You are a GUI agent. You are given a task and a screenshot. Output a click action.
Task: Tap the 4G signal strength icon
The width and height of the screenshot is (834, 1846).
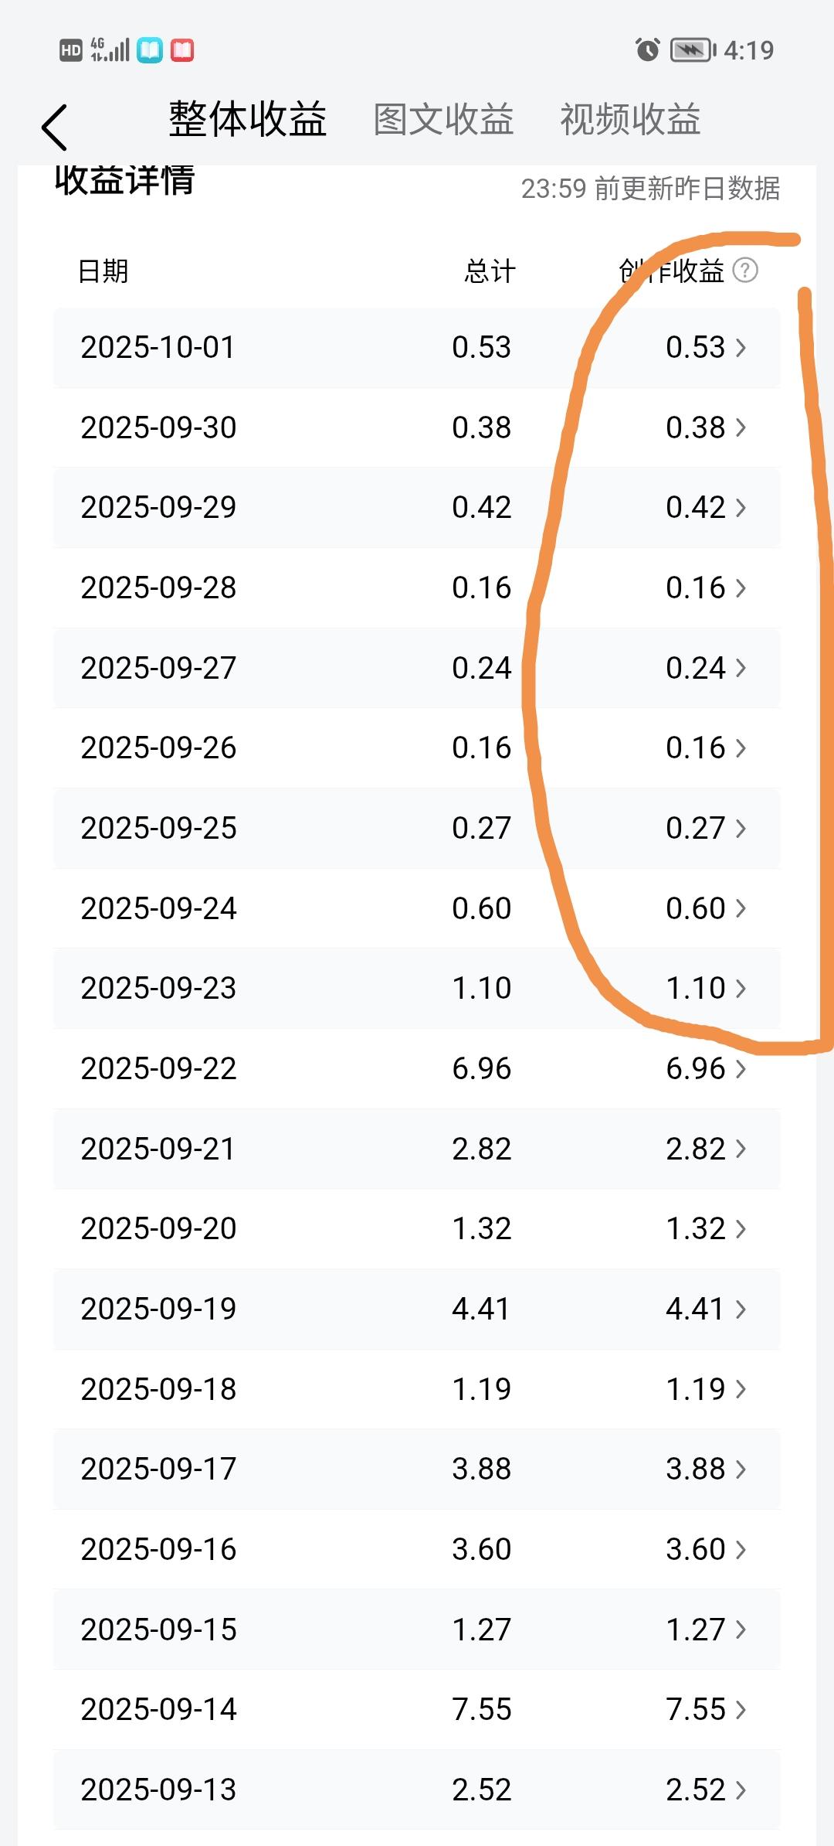(110, 49)
